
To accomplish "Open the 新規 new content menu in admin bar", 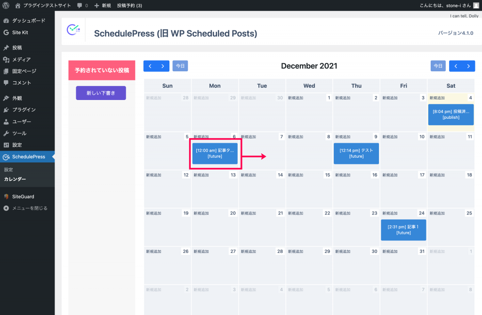I will [103, 6].
